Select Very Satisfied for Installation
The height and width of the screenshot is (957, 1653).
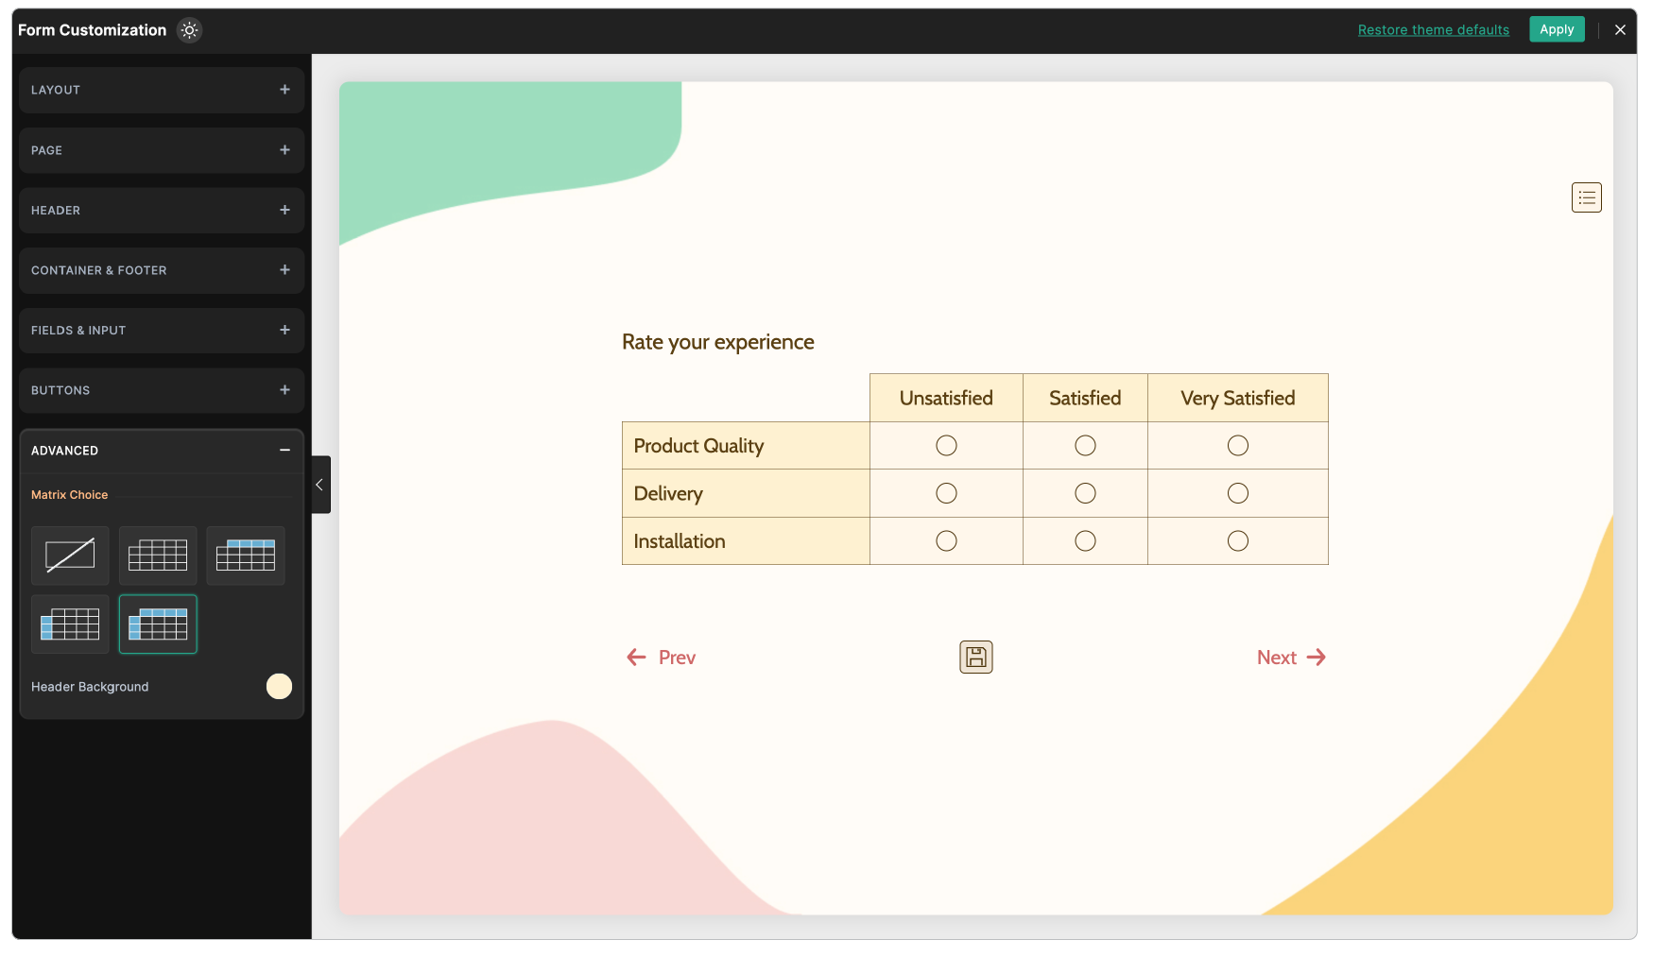1238,541
